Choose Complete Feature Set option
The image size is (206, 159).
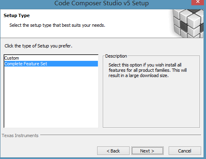click(51, 64)
